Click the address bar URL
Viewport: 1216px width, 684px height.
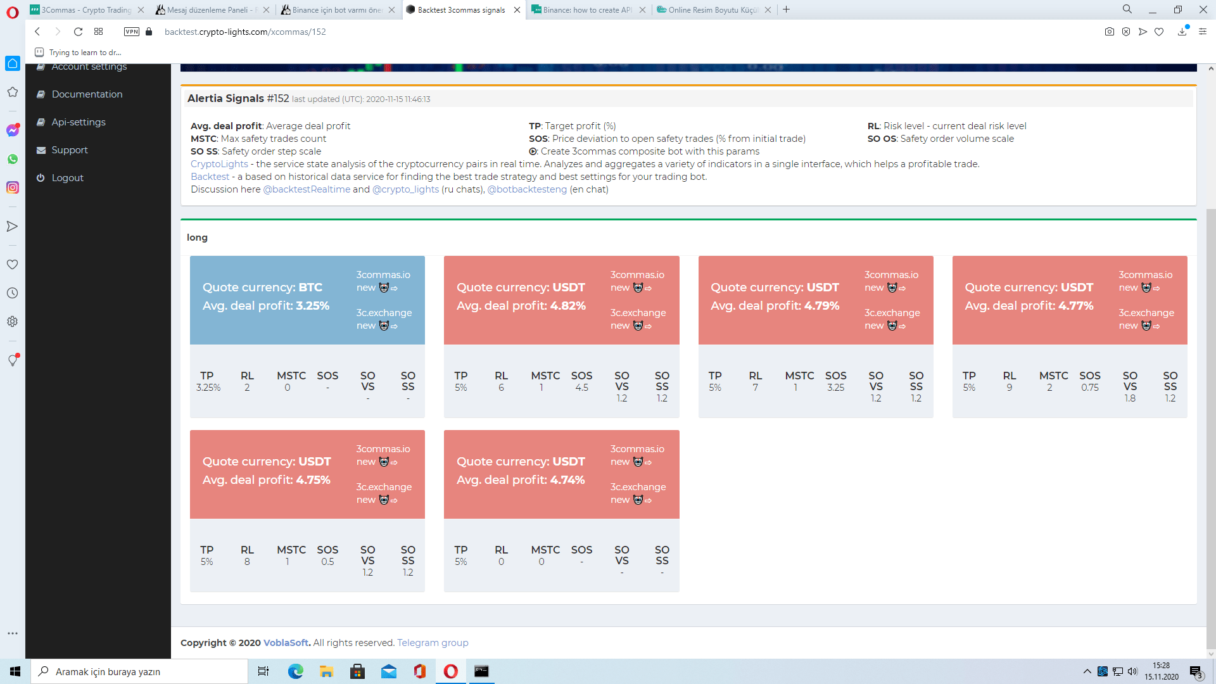[245, 32]
